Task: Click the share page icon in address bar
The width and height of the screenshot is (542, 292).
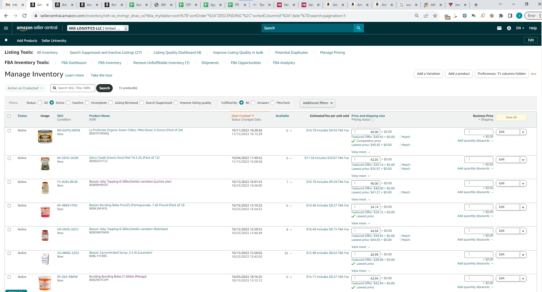Action: [426, 16]
